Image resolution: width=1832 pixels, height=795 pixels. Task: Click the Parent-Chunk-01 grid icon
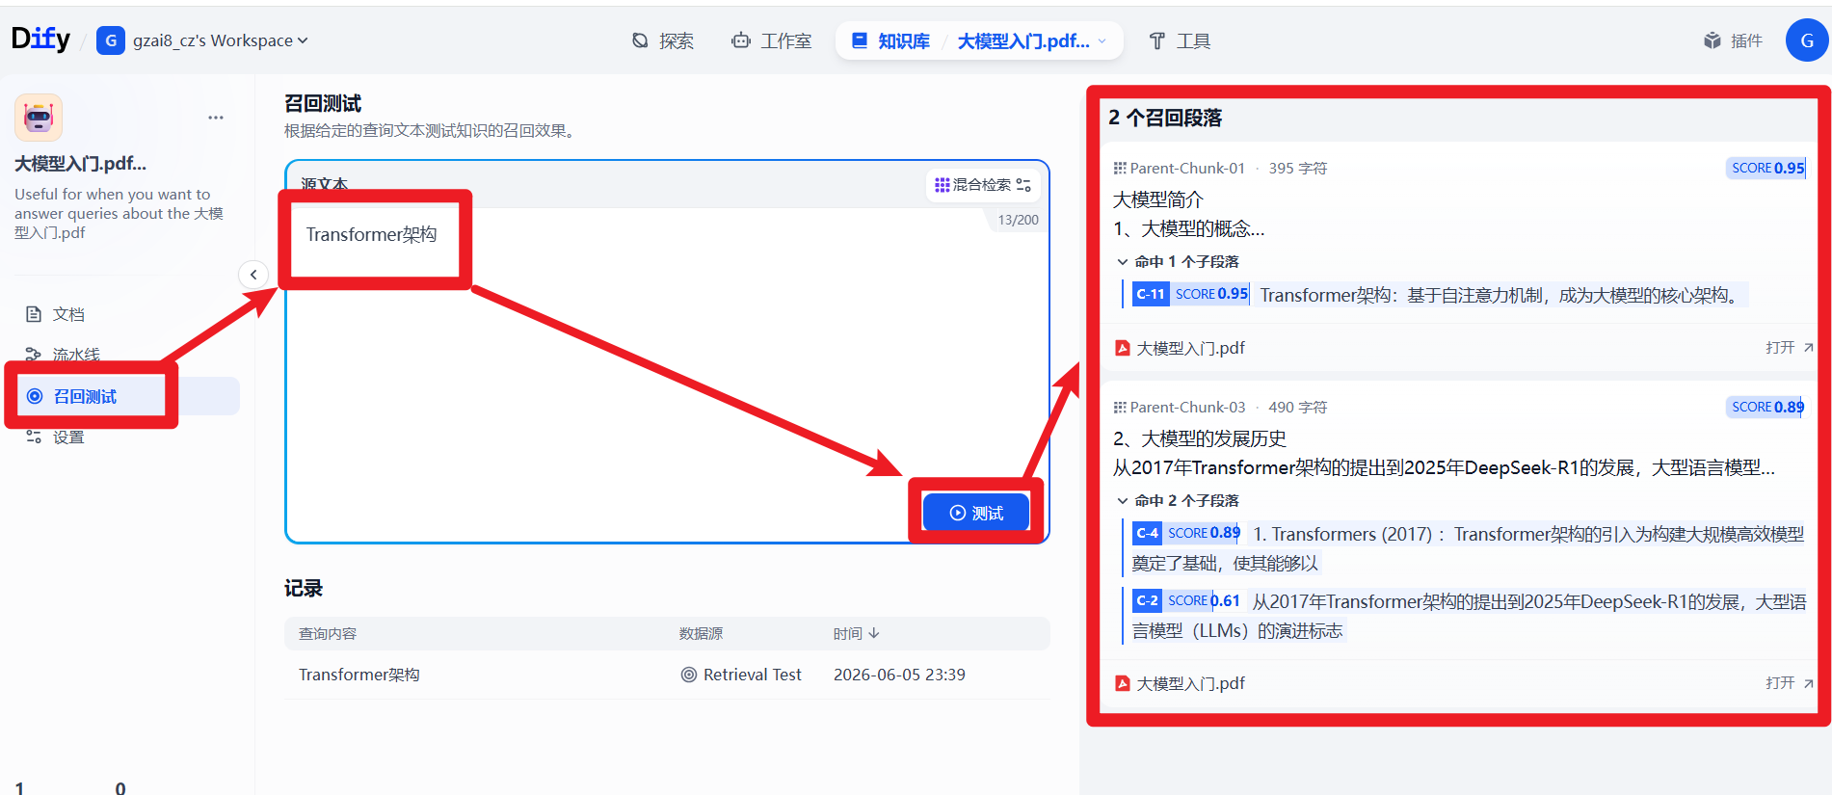(1120, 168)
